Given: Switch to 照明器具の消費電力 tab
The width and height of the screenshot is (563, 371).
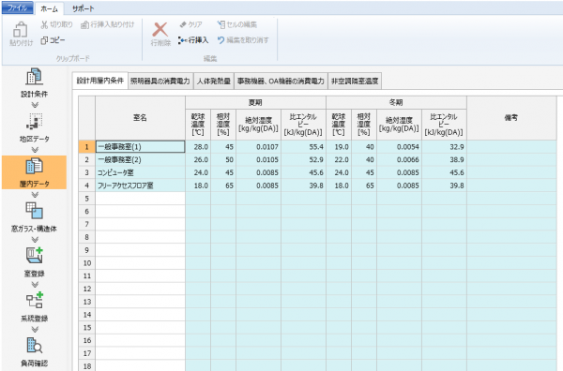Looking at the screenshot, I should (x=160, y=81).
